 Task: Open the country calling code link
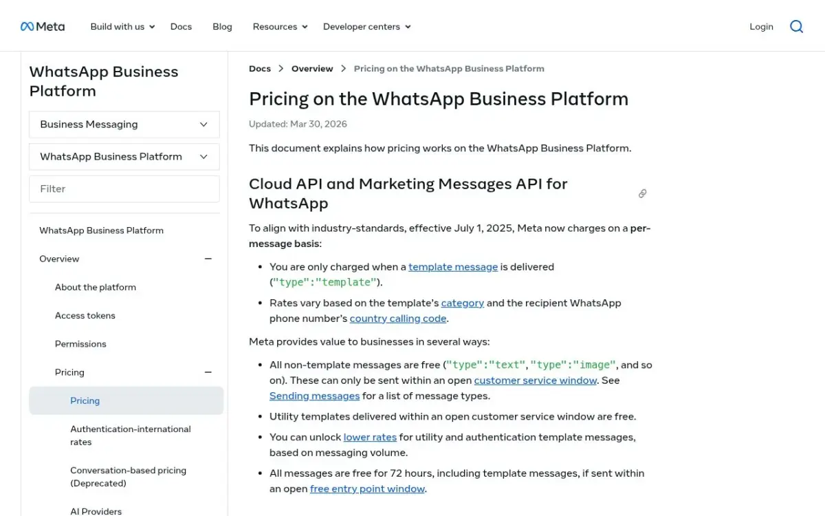[398, 319]
